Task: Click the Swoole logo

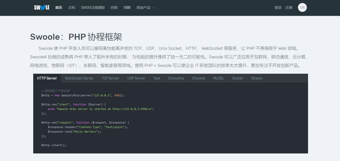Action: tap(42, 8)
